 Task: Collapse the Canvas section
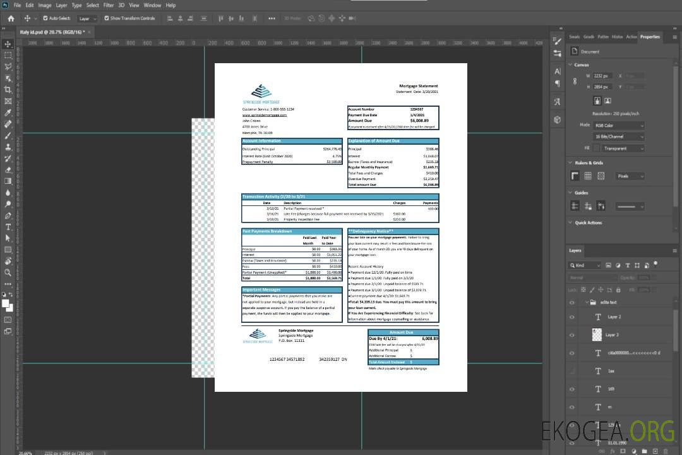(x=570, y=64)
